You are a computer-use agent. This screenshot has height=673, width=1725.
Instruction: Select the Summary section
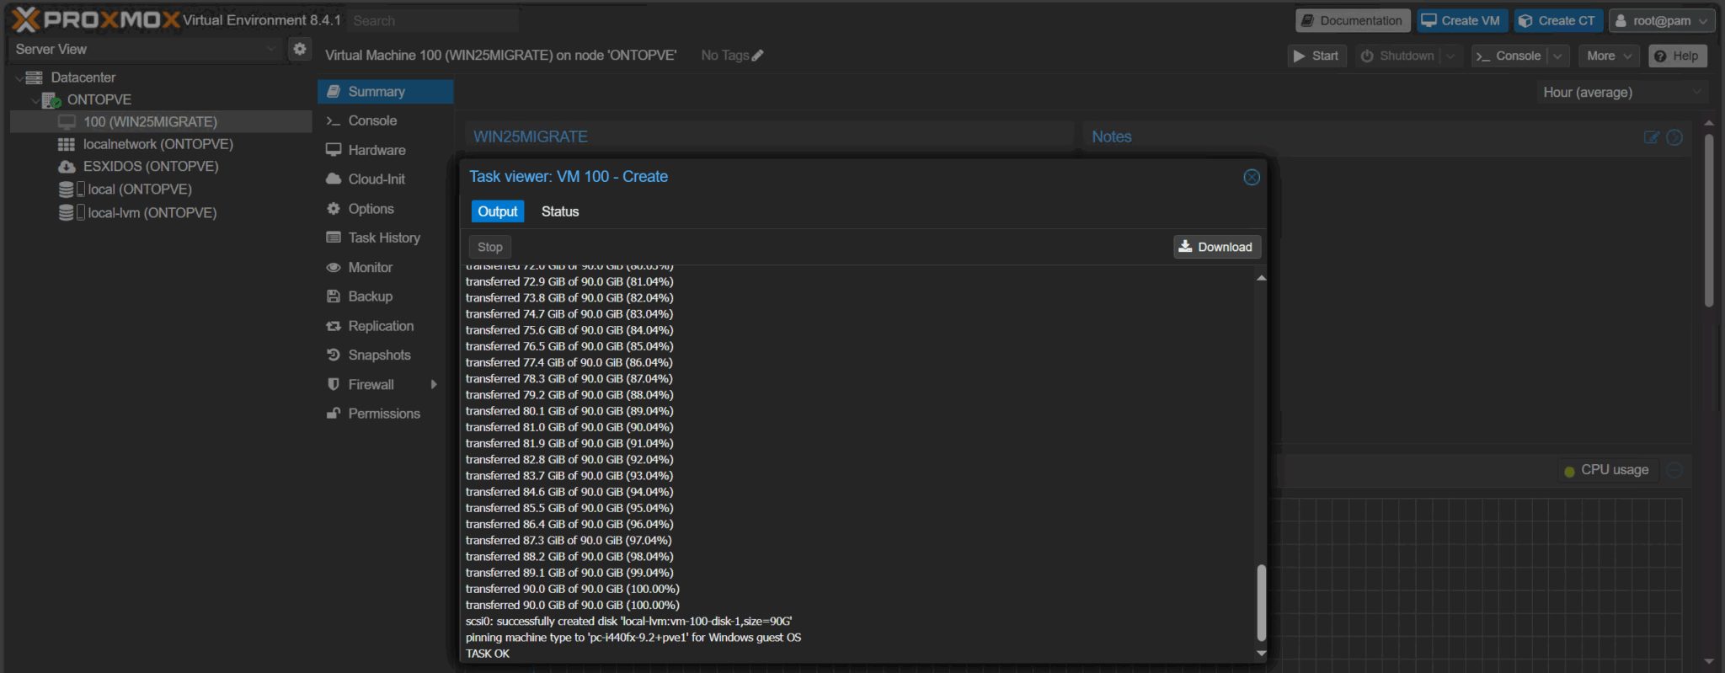385,92
